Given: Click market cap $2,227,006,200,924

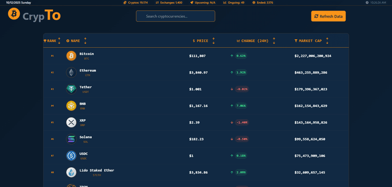Looking at the screenshot, I should click(x=313, y=56).
